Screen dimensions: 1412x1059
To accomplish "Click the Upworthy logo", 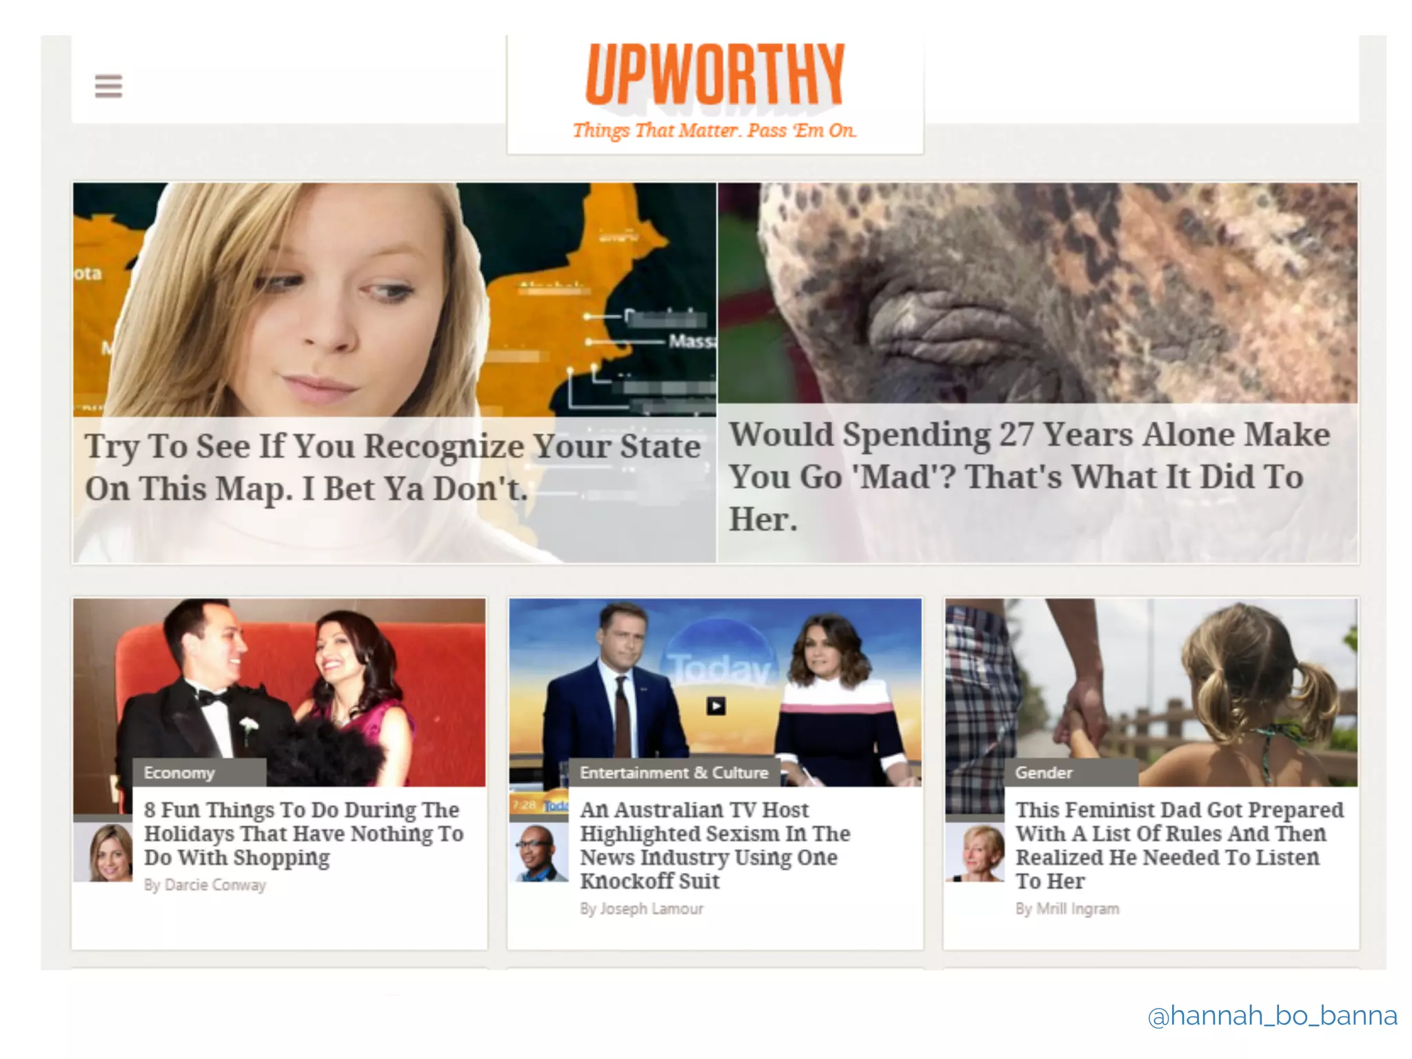I will tap(715, 76).
